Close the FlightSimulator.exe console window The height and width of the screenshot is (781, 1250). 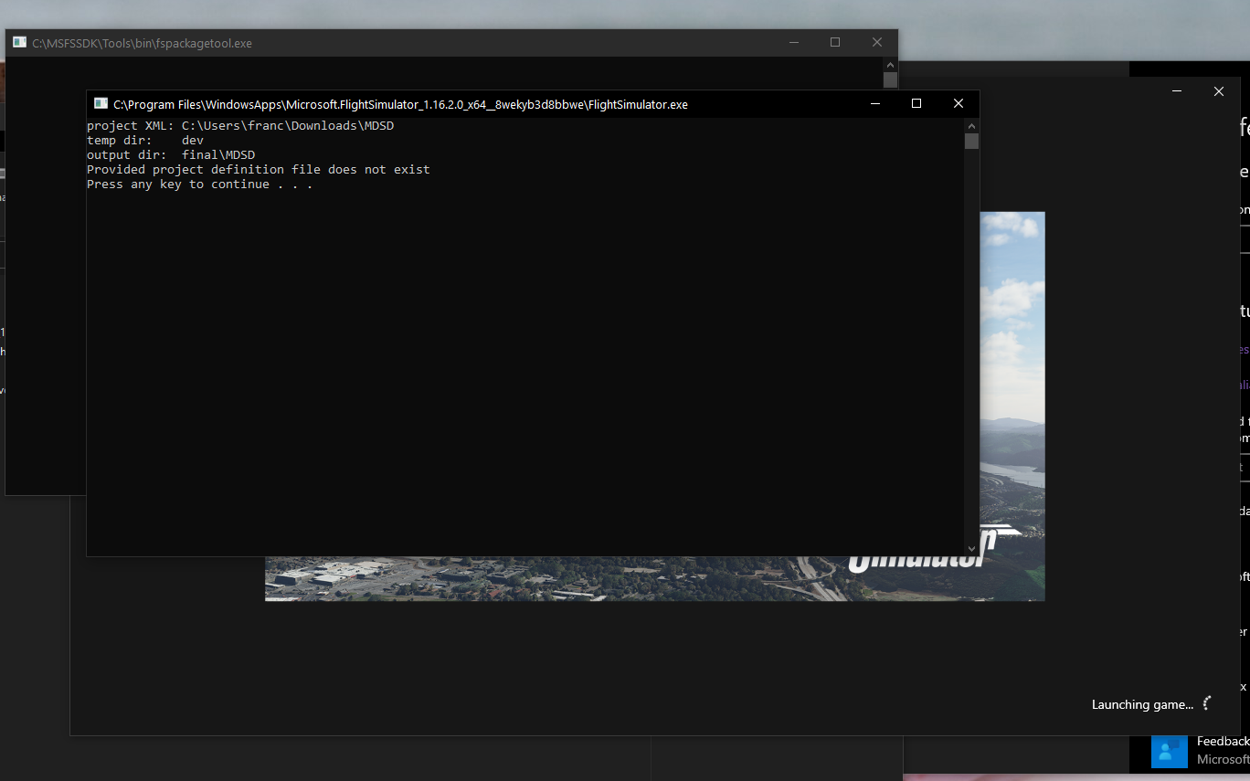(959, 104)
